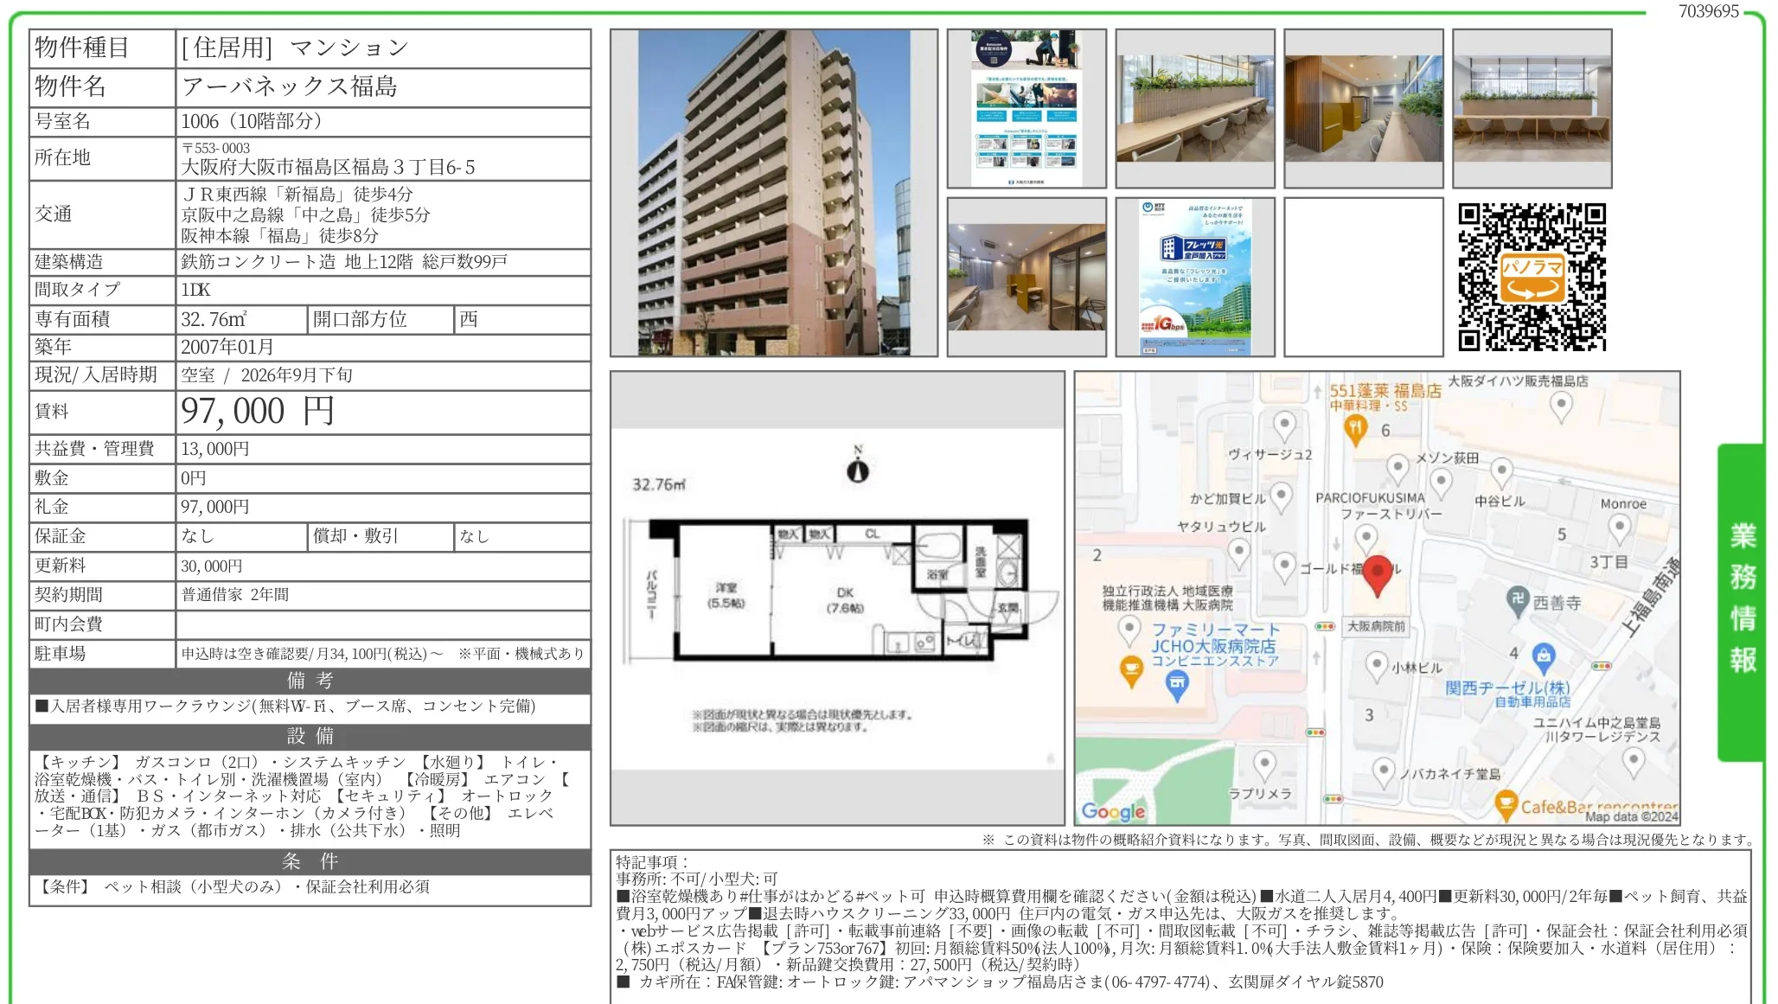Click the 関西チーゼル shop map icon
The width and height of the screenshot is (1778, 1004).
click(x=1543, y=657)
